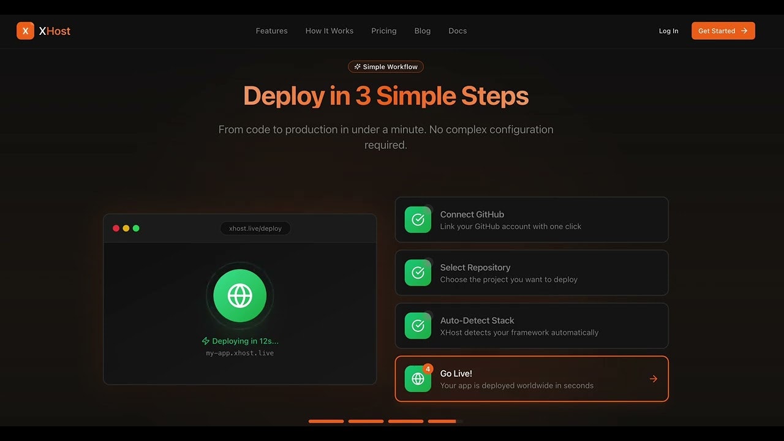Image resolution: width=784 pixels, height=441 pixels.
Task: Click the XHost logo icon
Action: pyautogui.click(x=25, y=31)
